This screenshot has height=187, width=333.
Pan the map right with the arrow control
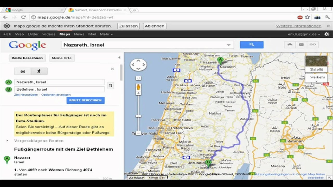pos(143,65)
